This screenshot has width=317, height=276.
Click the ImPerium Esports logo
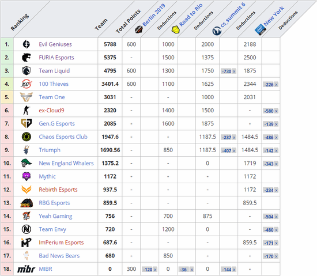click(27, 243)
